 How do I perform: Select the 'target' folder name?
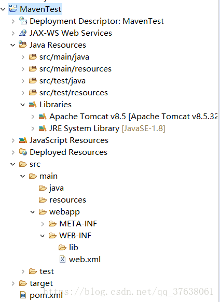point(41,283)
